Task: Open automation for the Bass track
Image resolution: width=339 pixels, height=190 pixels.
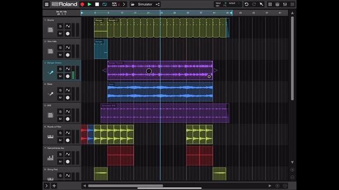Action: (68, 90)
